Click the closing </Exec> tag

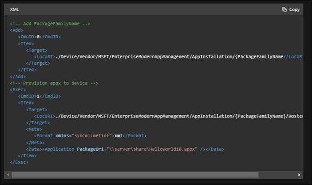tap(19, 162)
